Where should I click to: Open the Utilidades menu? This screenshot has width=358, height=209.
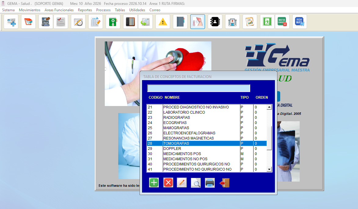click(x=137, y=10)
